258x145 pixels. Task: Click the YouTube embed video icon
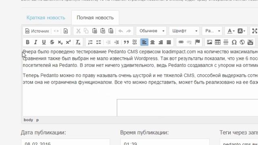pyautogui.click(x=250, y=42)
